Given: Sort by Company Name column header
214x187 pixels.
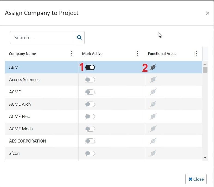Looking at the screenshot, I should (22, 54).
